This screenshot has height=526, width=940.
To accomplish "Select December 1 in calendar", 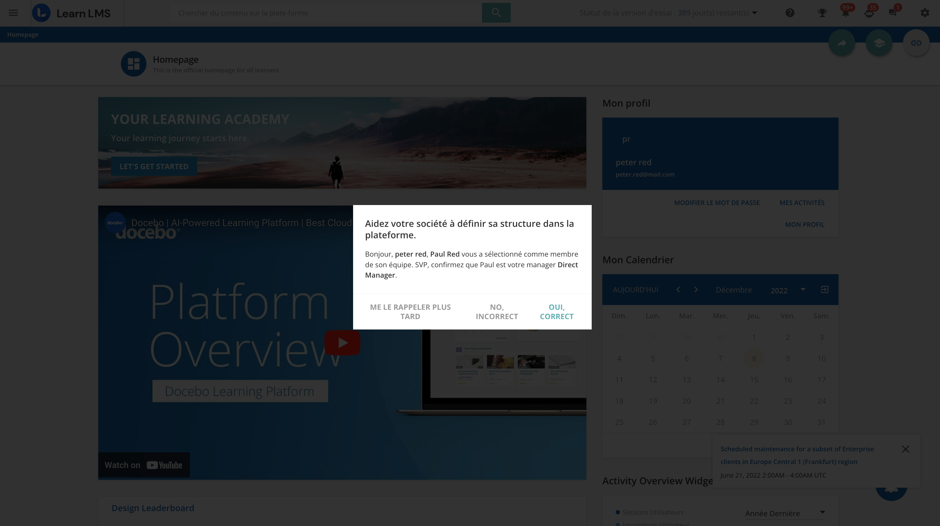I will click(754, 337).
